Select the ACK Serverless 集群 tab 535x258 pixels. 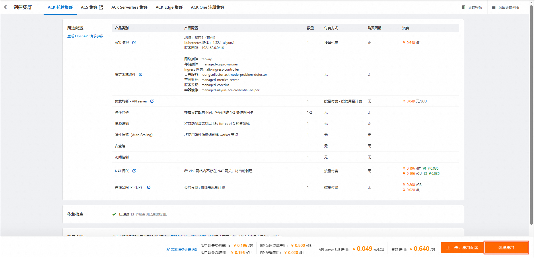(x=129, y=7)
